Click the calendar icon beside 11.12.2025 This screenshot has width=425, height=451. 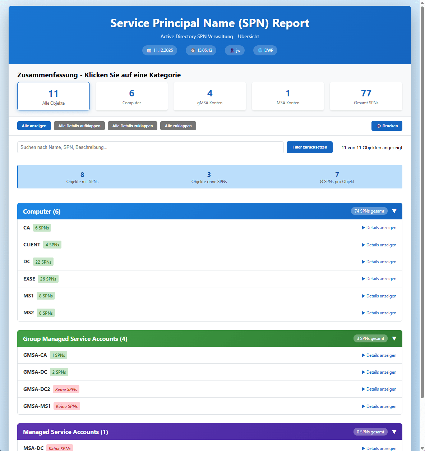coord(149,51)
